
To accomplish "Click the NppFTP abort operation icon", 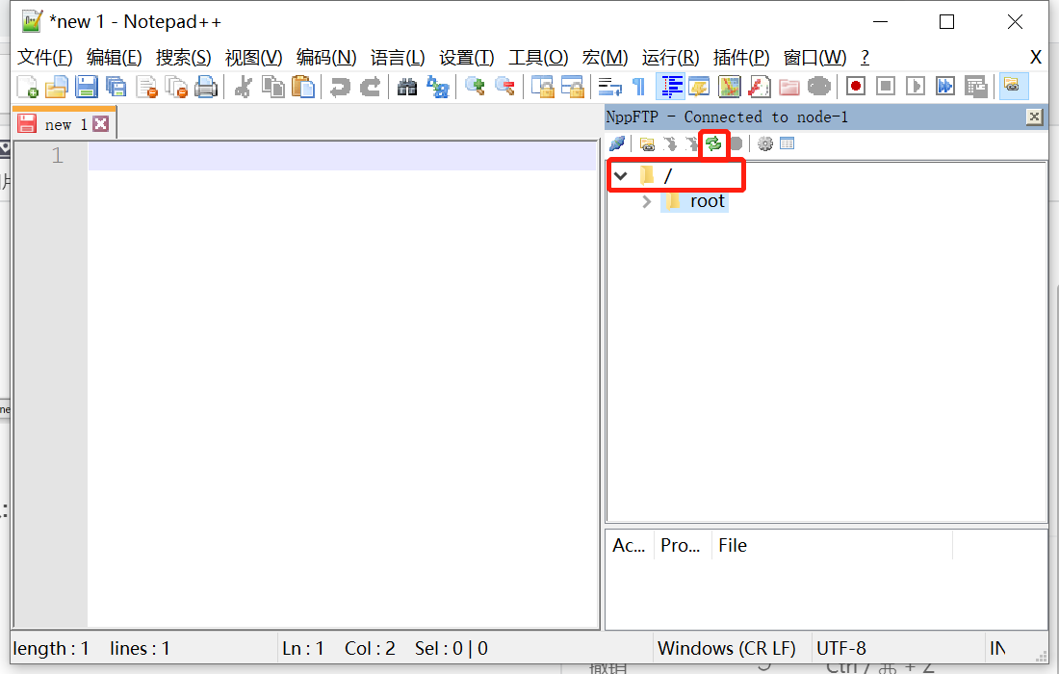I will point(736,143).
